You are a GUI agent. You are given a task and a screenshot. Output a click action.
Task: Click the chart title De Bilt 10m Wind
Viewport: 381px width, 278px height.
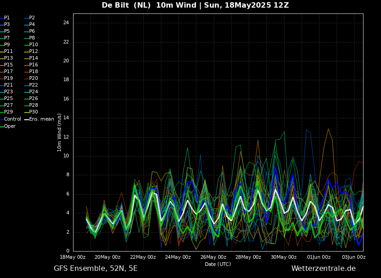pos(195,5)
